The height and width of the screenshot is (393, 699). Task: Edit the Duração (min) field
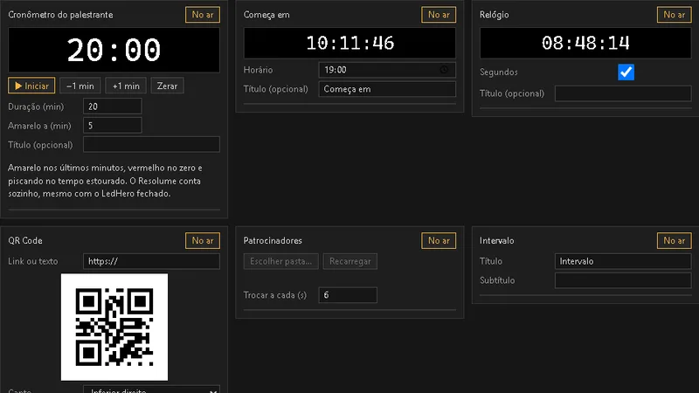click(x=113, y=107)
